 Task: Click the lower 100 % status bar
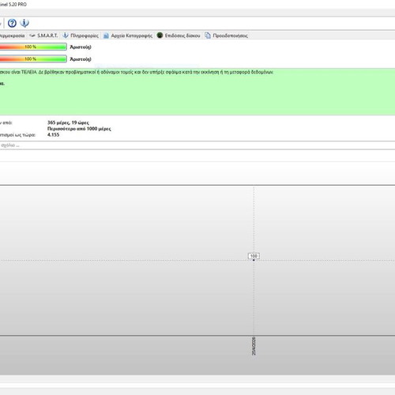(33, 59)
